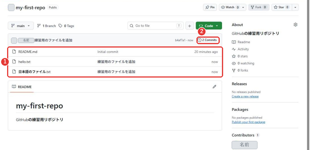Click the plus button to add file
Viewport: 310px width, 150px height.
[x=190, y=26]
